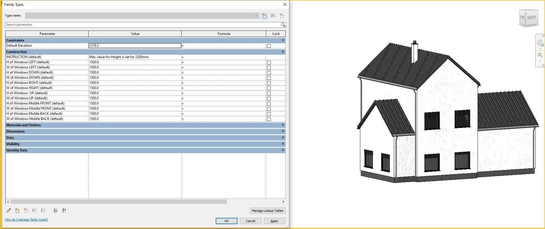Click the Formula column header

pyautogui.click(x=224, y=34)
